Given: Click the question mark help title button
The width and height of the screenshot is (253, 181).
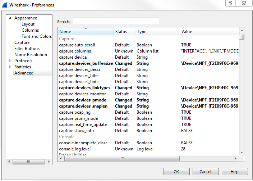Looking at the screenshot, I should [x=231, y=3].
